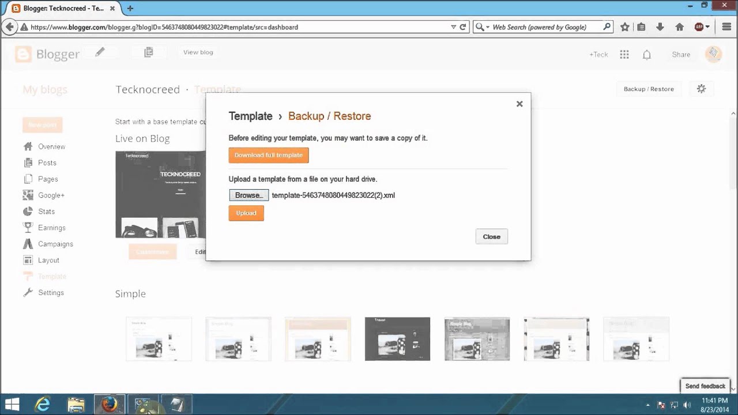Click Download full template button
This screenshot has width=738, height=415.
269,155
